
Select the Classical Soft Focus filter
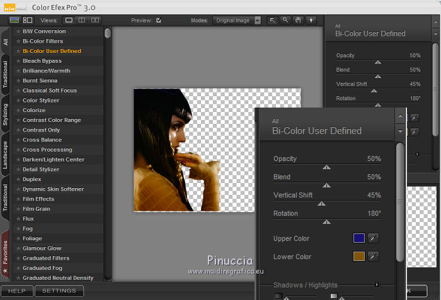pyautogui.click(x=50, y=91)
